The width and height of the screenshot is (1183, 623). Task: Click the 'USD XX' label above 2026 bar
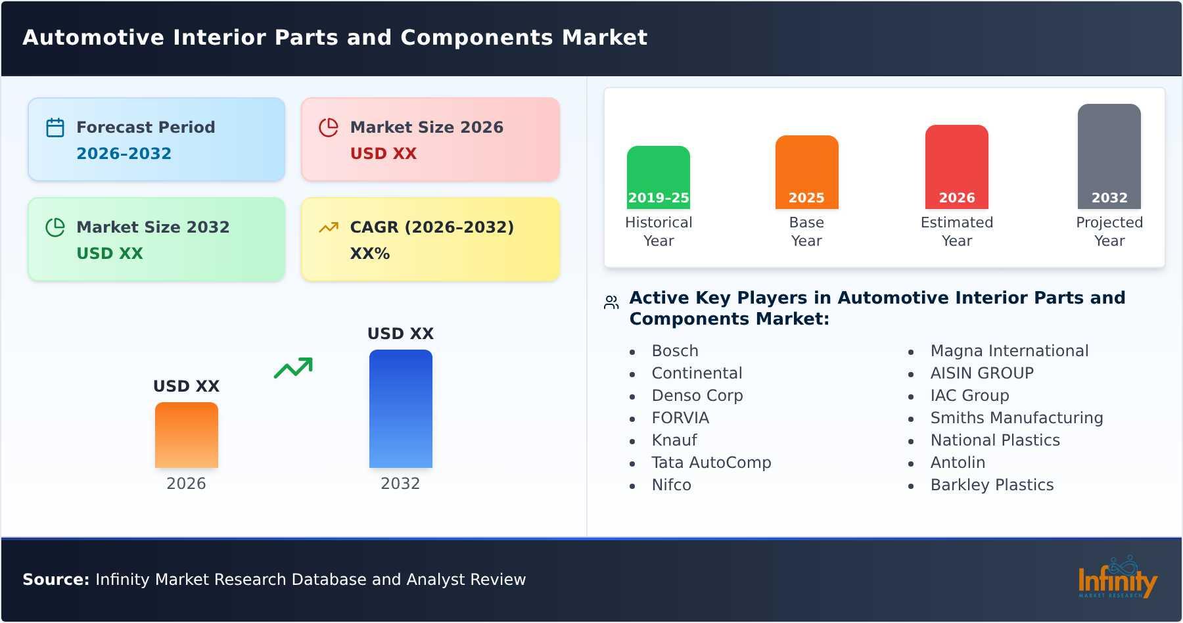point(187,386)
